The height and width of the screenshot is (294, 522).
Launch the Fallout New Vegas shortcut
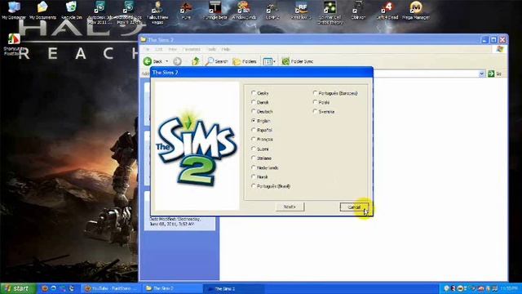tap(157, 13)
